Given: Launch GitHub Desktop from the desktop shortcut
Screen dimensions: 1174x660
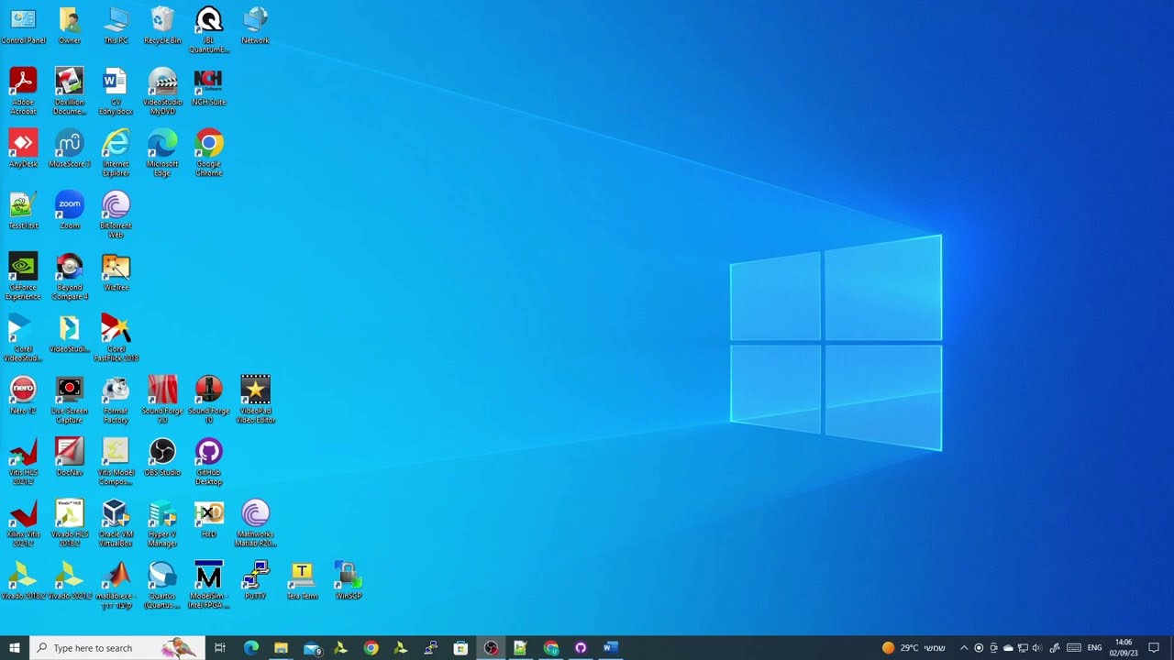Looking at the screenshot, I should tap(209, 461).
